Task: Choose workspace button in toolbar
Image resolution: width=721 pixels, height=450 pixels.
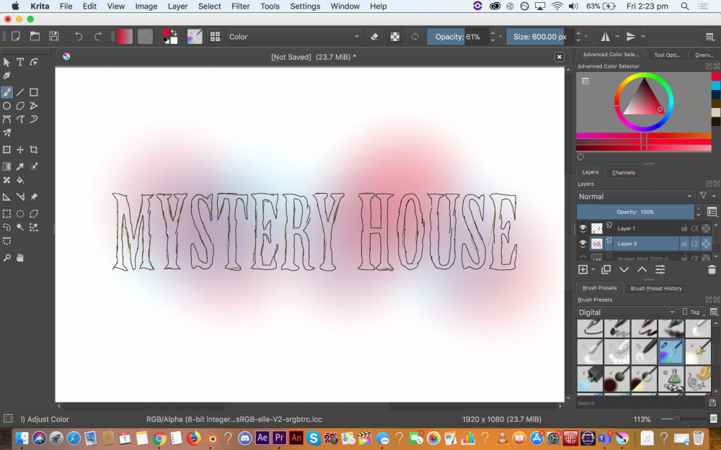Action: point(709,37)
